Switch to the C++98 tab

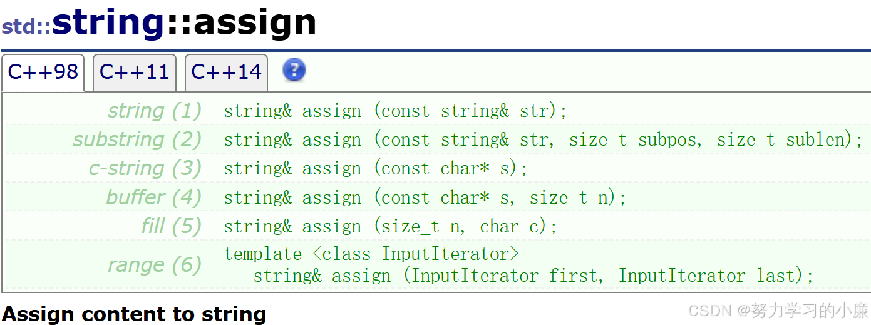(x=43, y=72)
